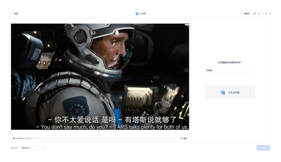The height and width of the screenshot is (162, 281).
Task: Click the movie frame in the preview
Action: 100,77
